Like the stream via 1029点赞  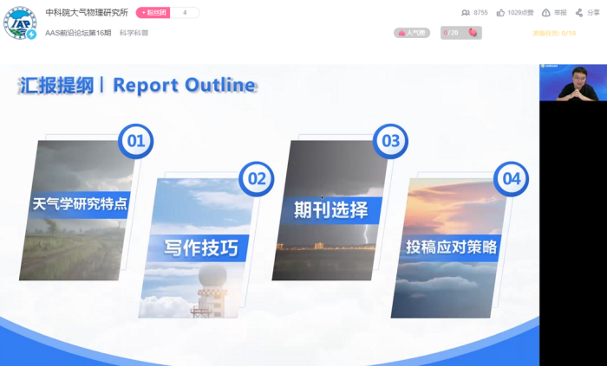[515, 13]
